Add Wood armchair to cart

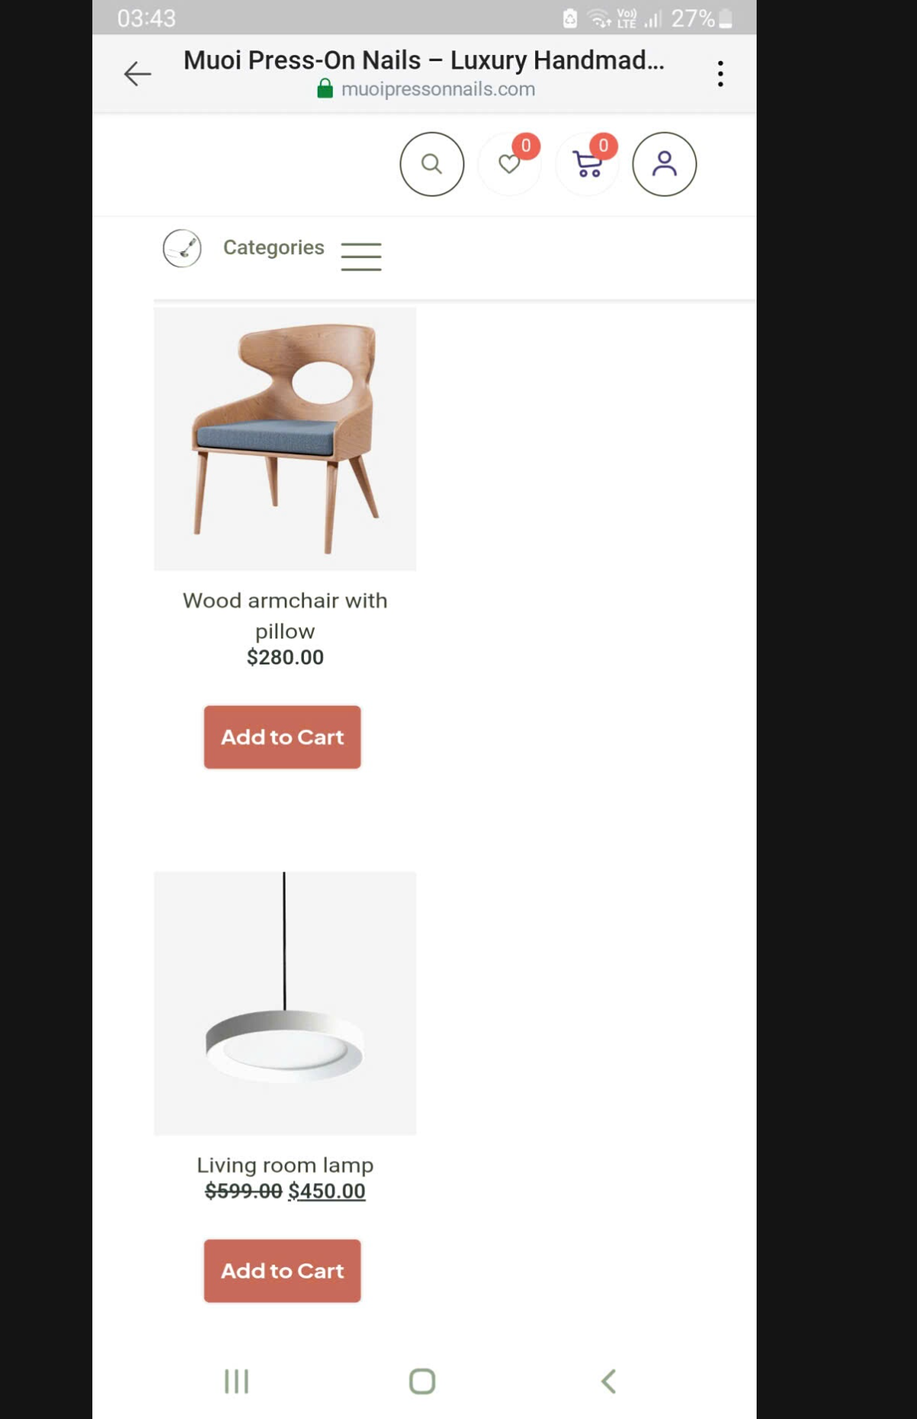click(283, 737)
